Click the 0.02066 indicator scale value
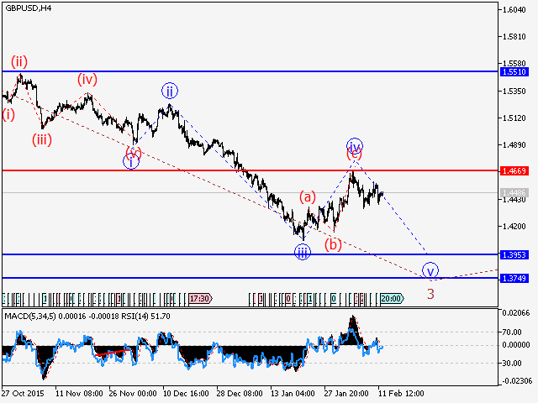This screenshot has width=538, height=403. point(516,312)
